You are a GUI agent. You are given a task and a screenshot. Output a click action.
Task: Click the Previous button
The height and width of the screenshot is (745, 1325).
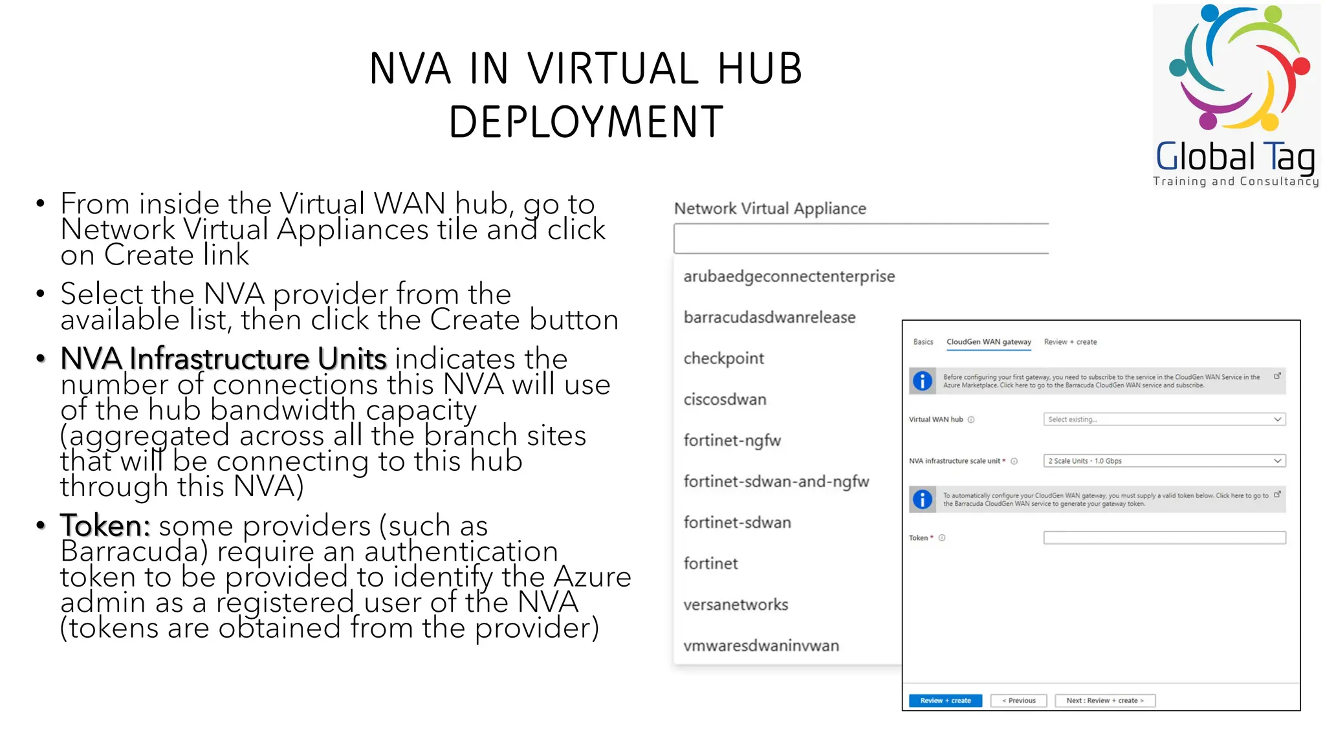click(x=1018, y=700)
